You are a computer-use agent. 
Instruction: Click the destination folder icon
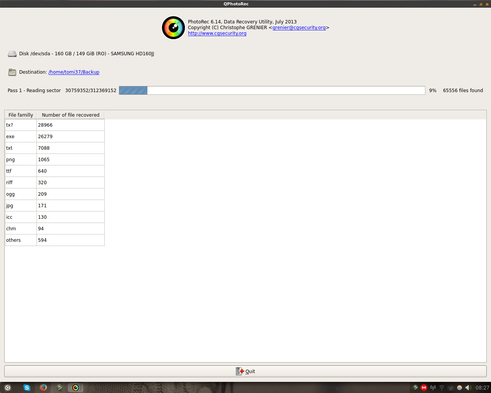[x=12, y=72]
